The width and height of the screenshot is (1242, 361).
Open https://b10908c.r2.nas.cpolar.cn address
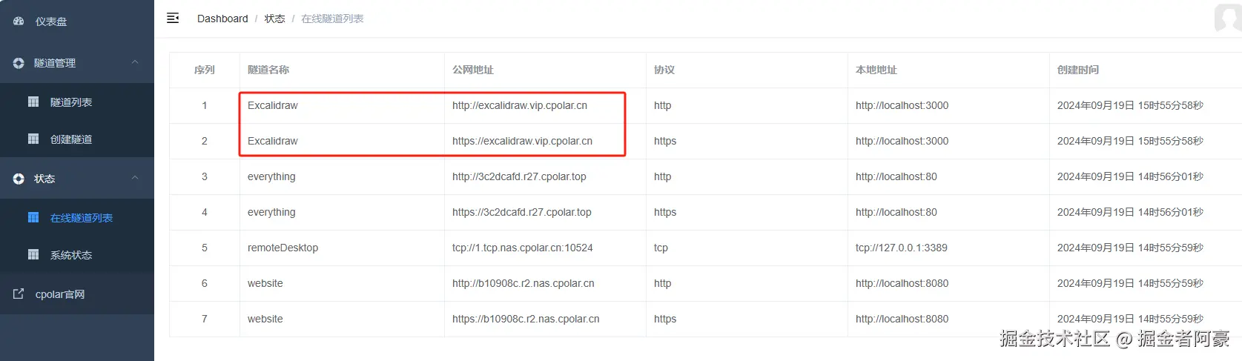pos(526,319)
